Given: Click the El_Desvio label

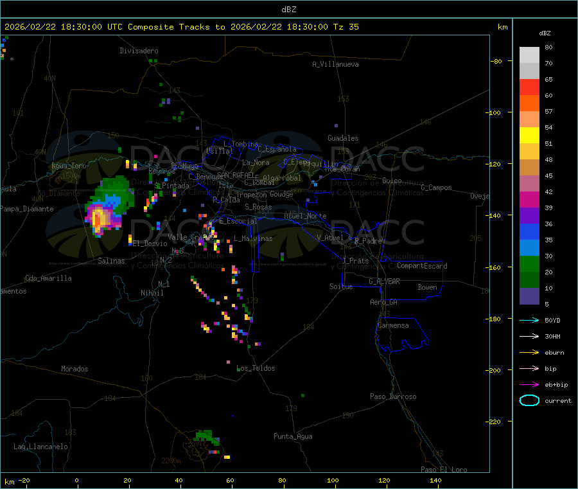Looking at the screenshot, I should point(150,244).
